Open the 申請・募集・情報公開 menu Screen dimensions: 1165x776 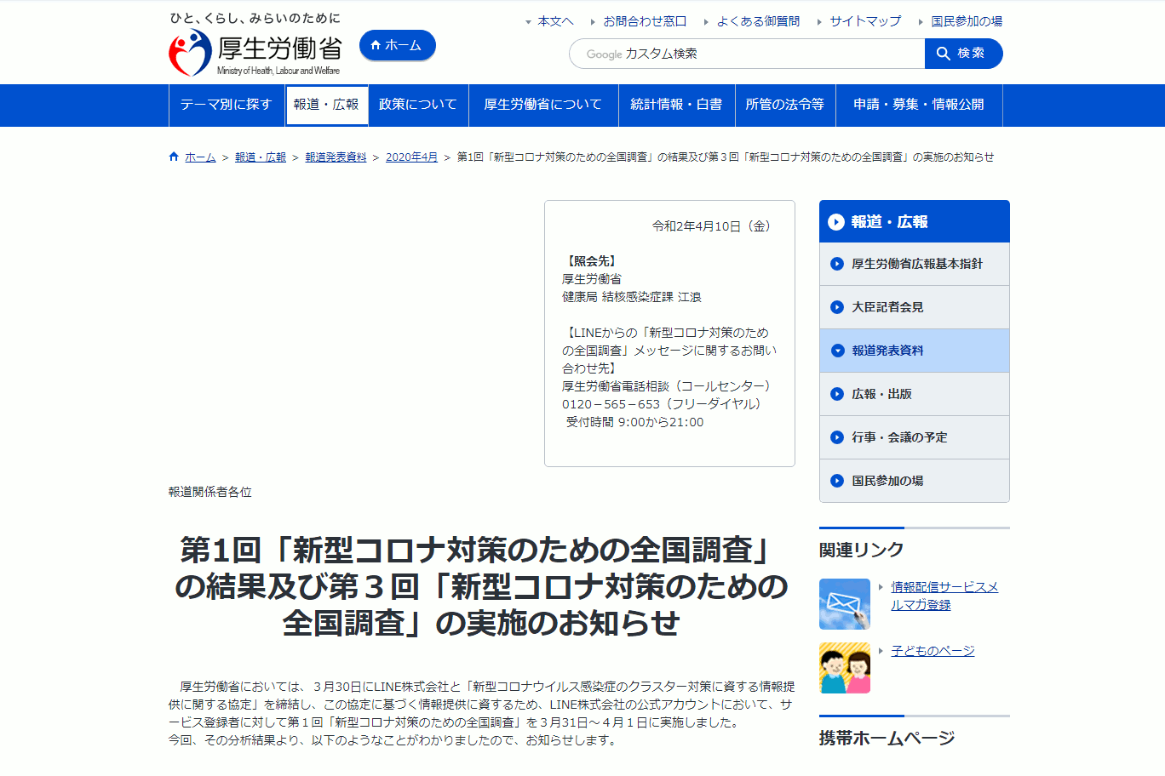[x=918, y=105]
